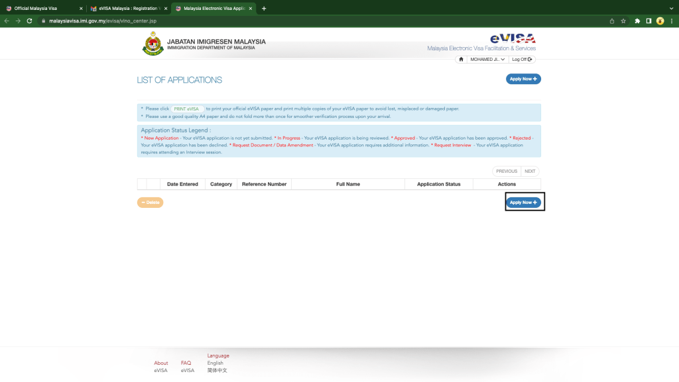Open the Chrome three-dot menu
The height and width of the screenshot is (382, 679).
[672, 21]
